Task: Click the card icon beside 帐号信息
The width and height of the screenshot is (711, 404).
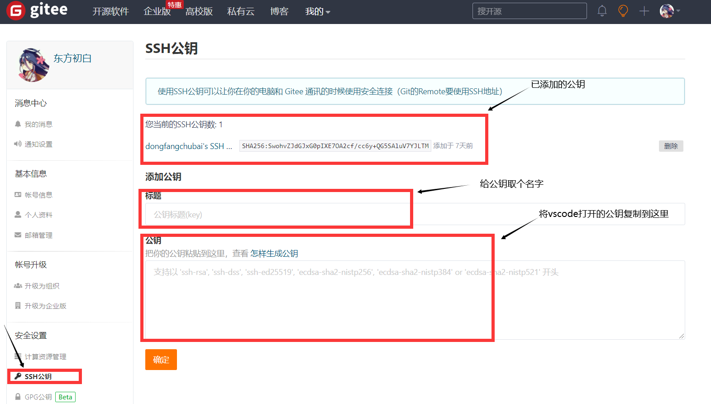Action: point(18,195)
